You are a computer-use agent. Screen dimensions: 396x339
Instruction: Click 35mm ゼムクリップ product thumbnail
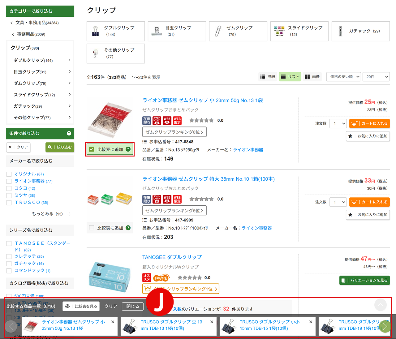pos(110,199)
